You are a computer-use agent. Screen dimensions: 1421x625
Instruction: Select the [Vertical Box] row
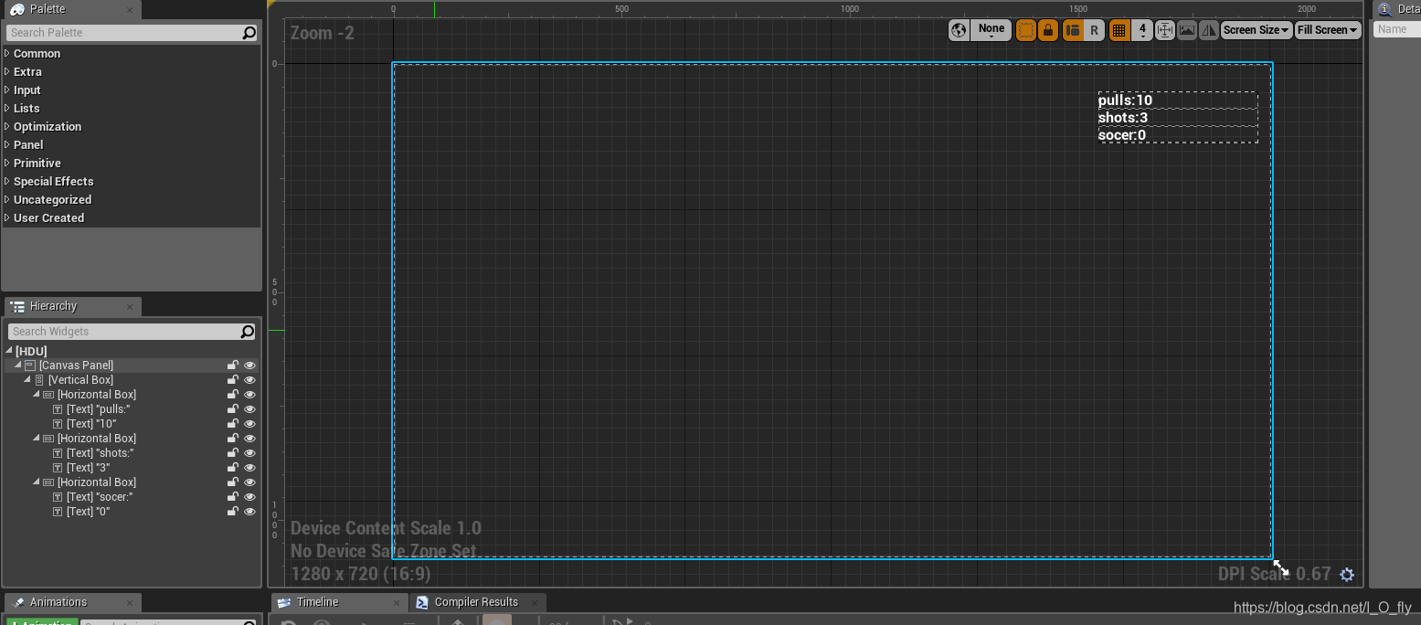pyautogui.click(x=131, y=380)
